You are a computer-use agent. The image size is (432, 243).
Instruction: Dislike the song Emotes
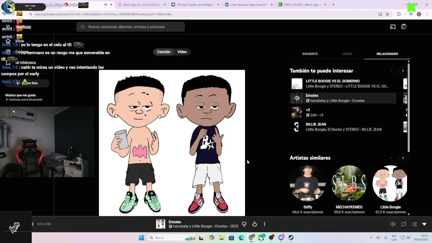(244, 224)
